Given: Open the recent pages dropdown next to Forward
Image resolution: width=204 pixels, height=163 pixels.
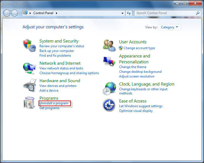Looking at the screenshot, I should tap(20, 13).
